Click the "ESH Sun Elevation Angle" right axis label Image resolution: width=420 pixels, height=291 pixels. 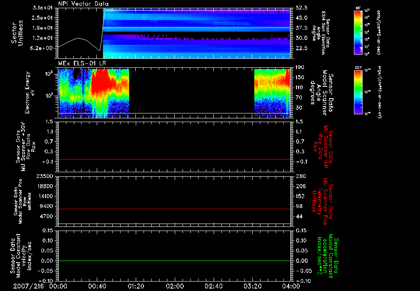pos(321,33)
